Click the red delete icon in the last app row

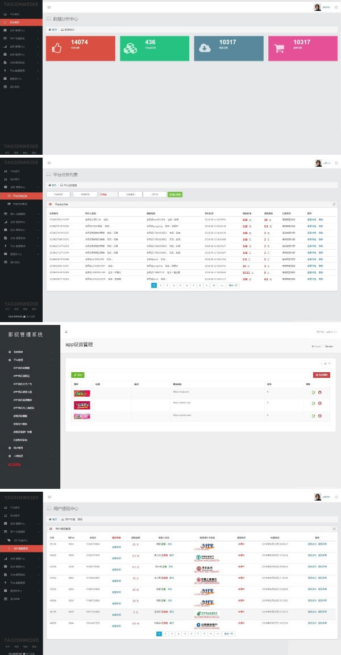point(320,416)
